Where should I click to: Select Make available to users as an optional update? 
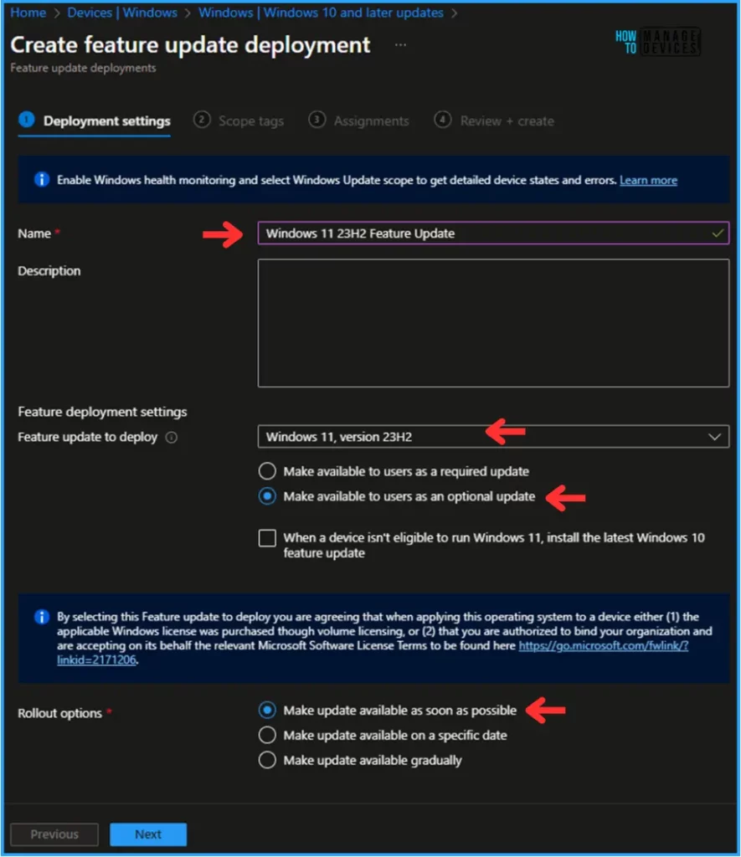click(267, 496)
